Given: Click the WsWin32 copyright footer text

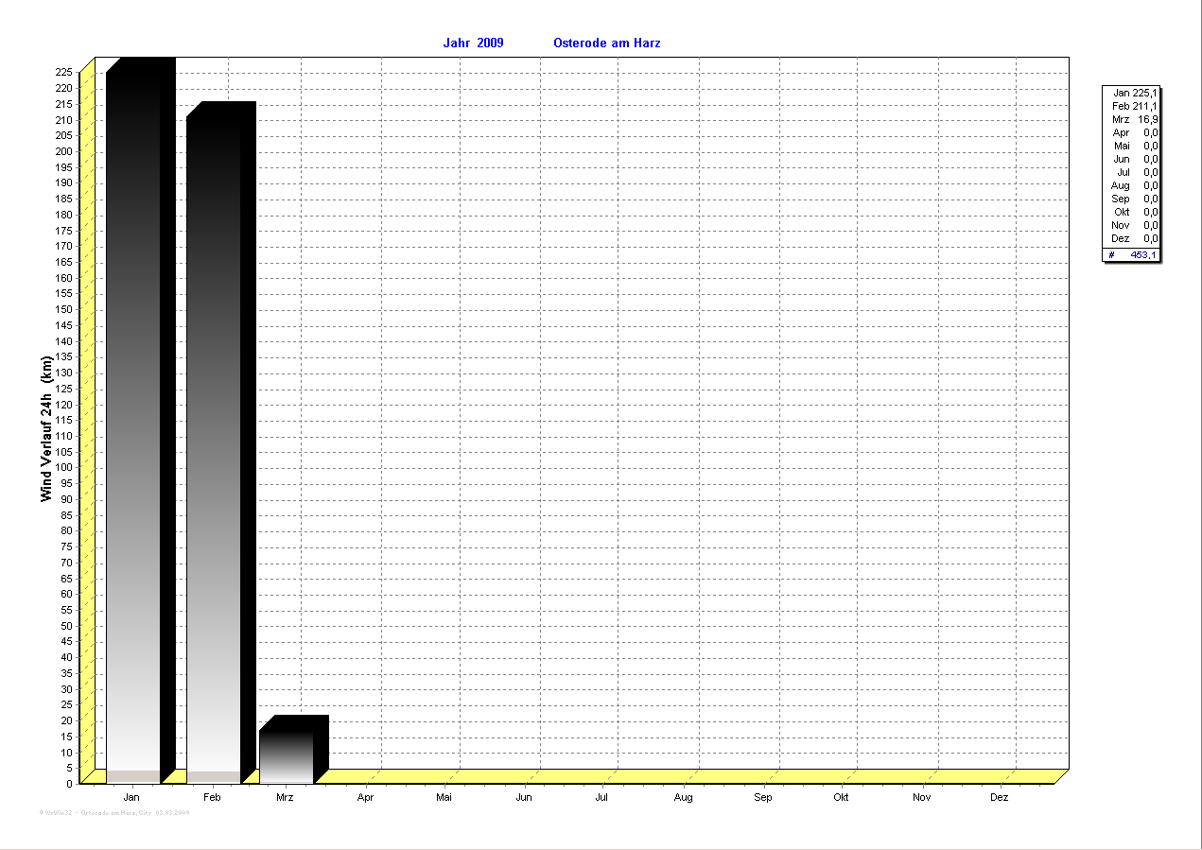Looking at the screenshot, I should (x=114, y=812).
